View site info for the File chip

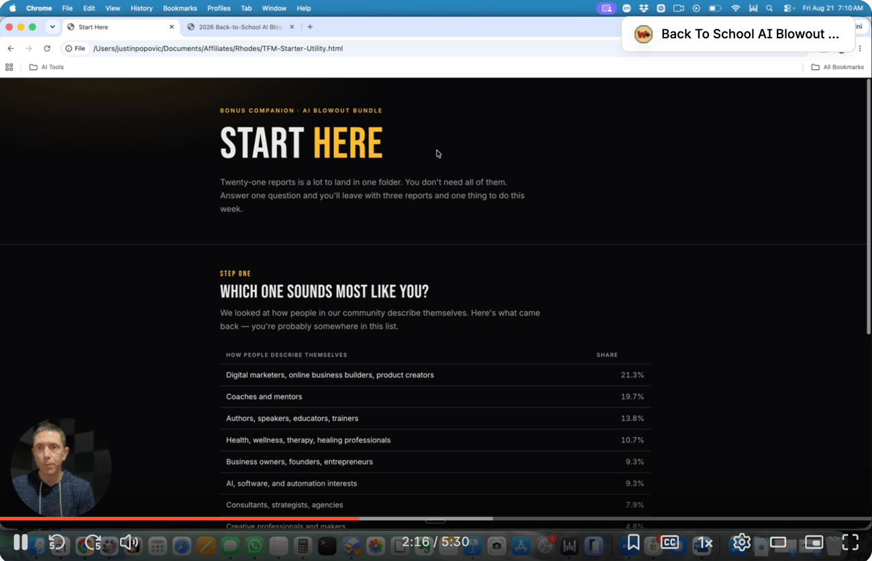click(75, 48)
